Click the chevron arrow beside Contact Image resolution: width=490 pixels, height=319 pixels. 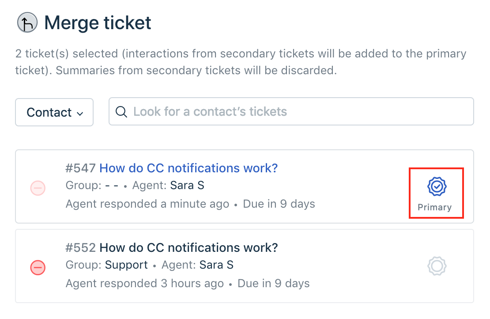80,113
